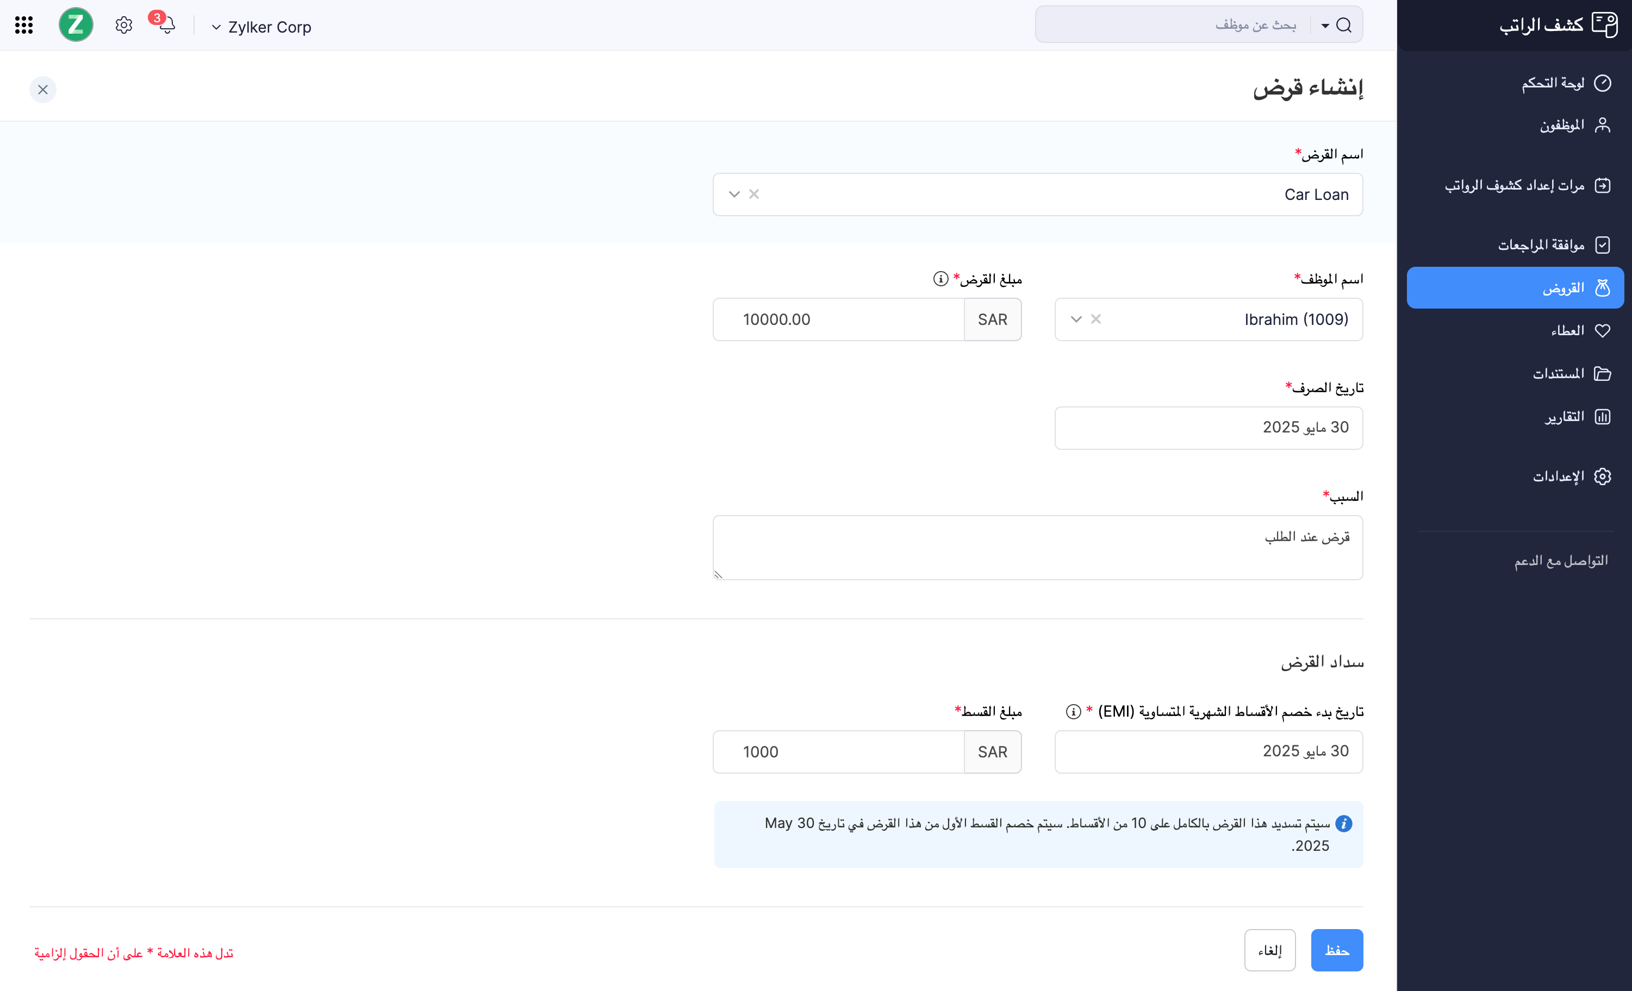The image size is (1632, 991).
Task: Open the Zylker Corp organization switcher
Action: pyautogui.click(x=262, y=27)
